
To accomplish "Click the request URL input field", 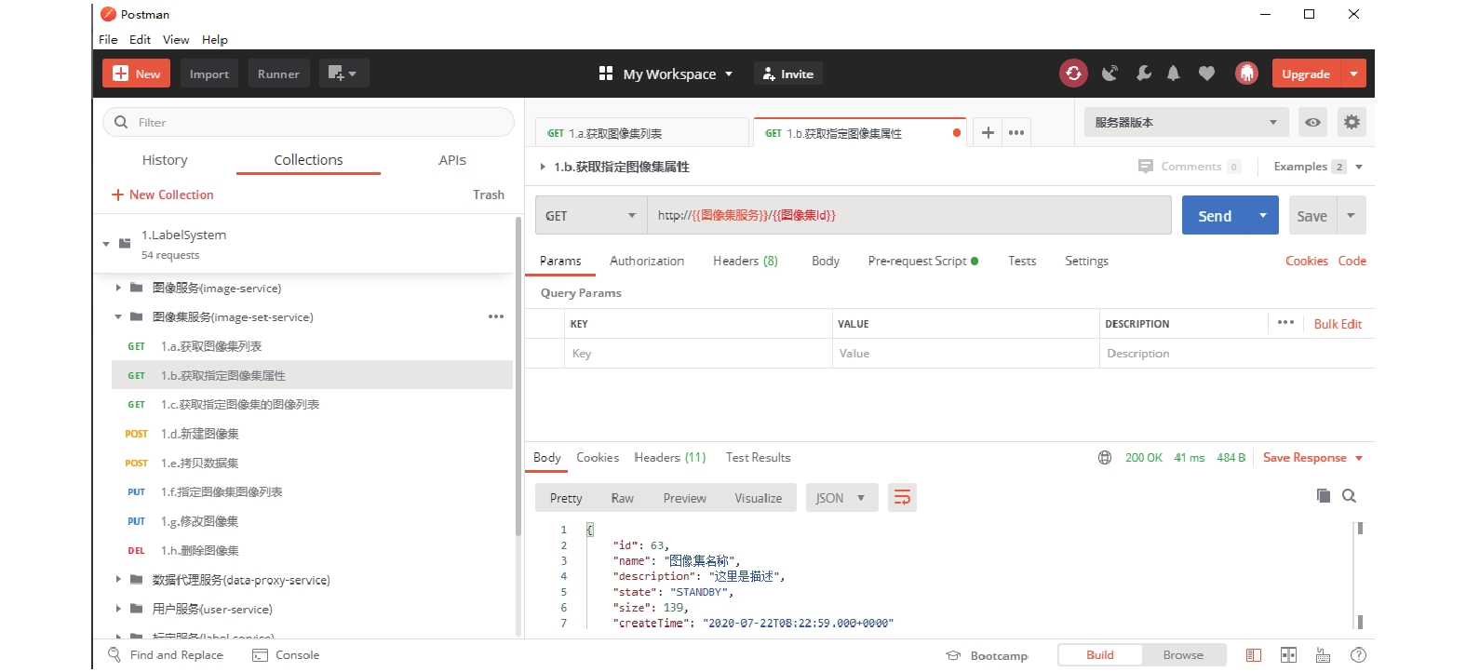I will coord(908,215).
